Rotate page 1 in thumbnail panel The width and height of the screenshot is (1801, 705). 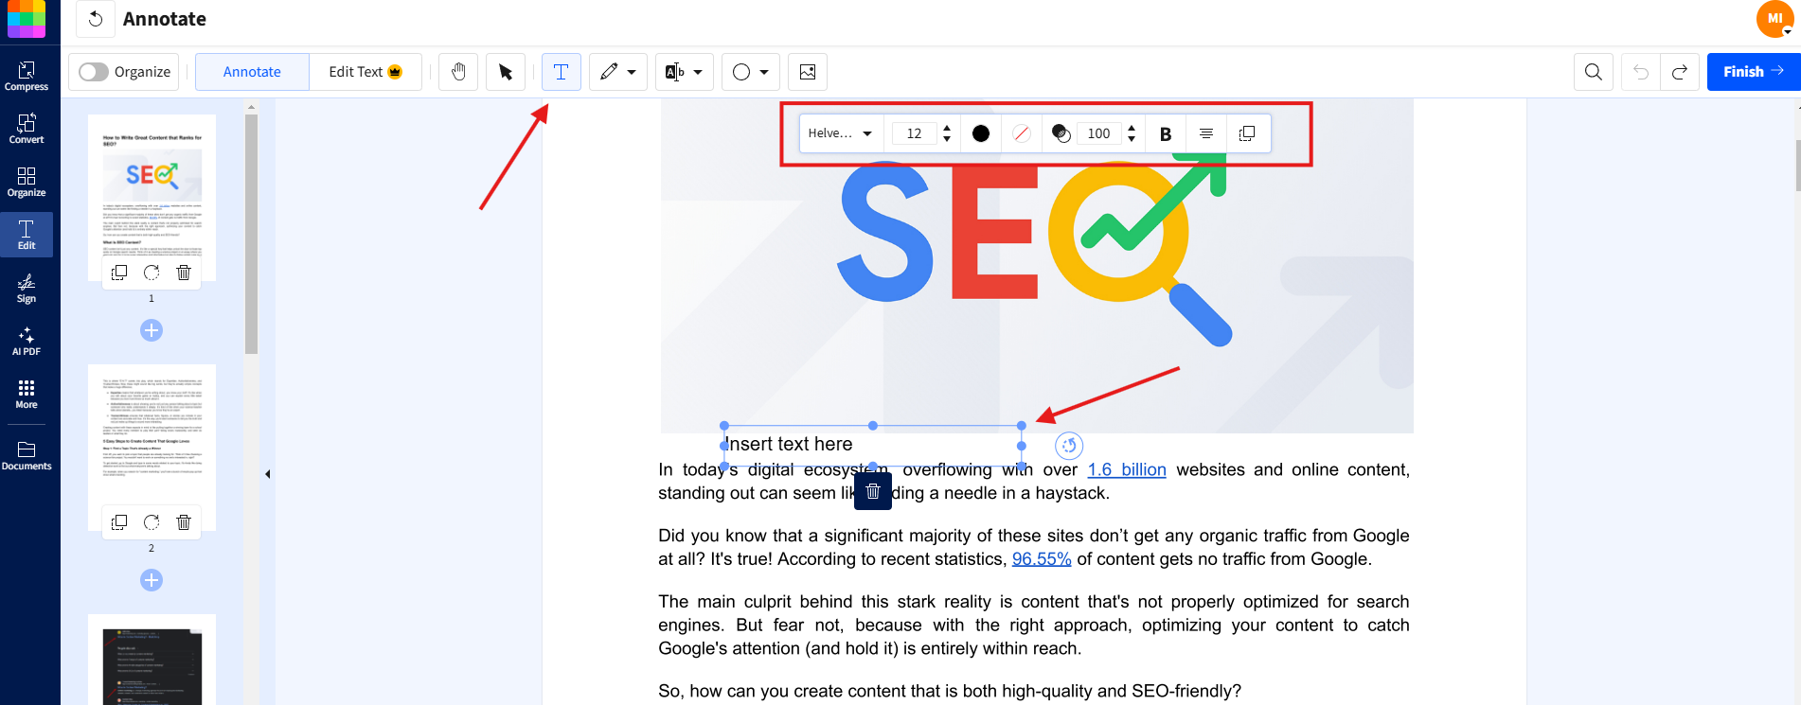152,273
